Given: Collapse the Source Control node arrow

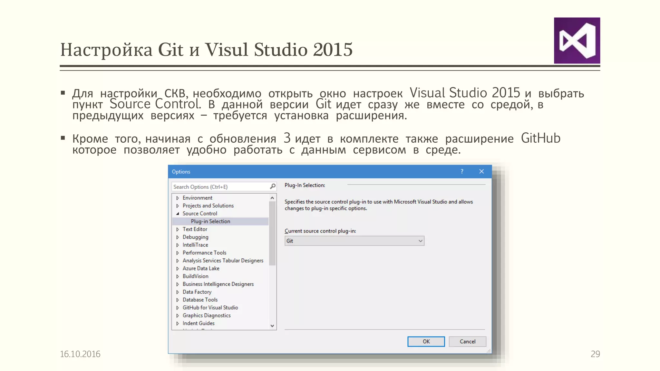Looking at the screenshot, I should [x=178, y=214].
